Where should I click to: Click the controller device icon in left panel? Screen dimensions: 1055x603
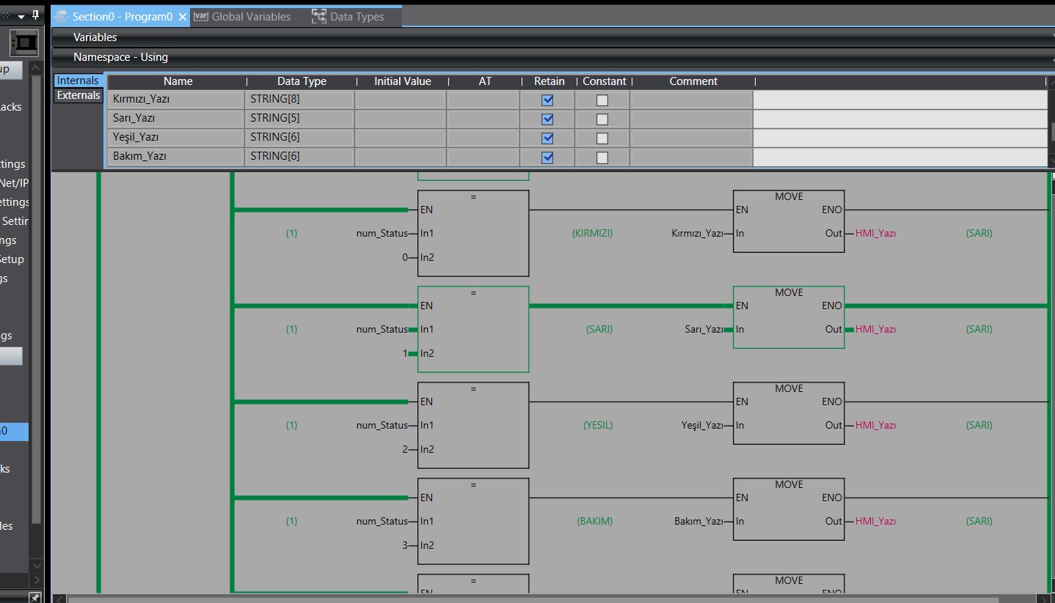(x=24, y=43)
